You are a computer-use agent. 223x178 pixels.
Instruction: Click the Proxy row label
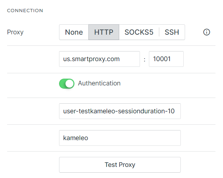15,32
